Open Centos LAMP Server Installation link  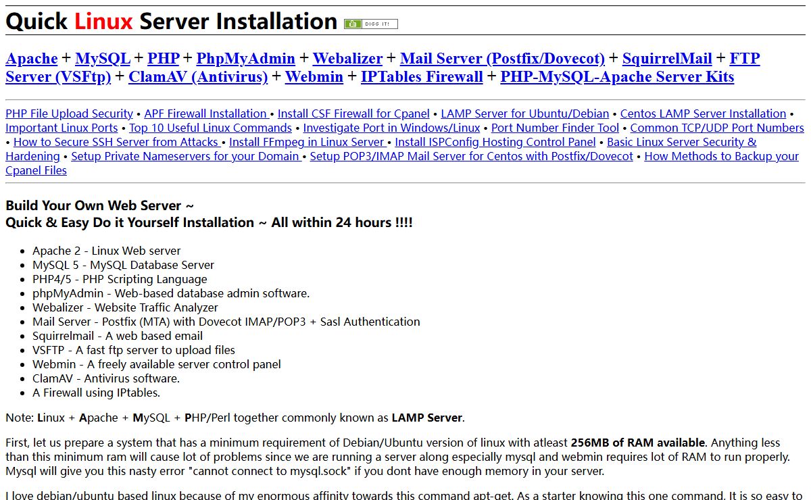pyautogui.click(x=703, y=114)
